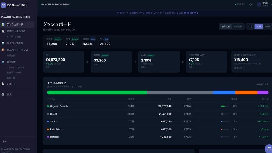Click GA4 badge next to PV
The width and height of the screenshot is (272, 153).
[106, 39]
